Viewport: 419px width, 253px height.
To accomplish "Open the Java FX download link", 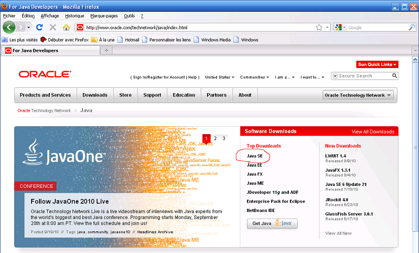I will [255, 174].
